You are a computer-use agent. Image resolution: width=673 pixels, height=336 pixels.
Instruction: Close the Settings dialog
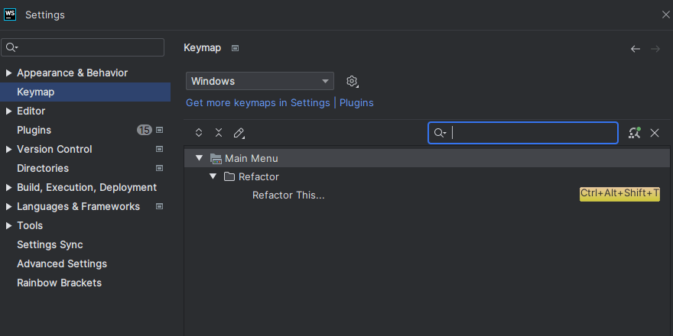pos(665,15)
